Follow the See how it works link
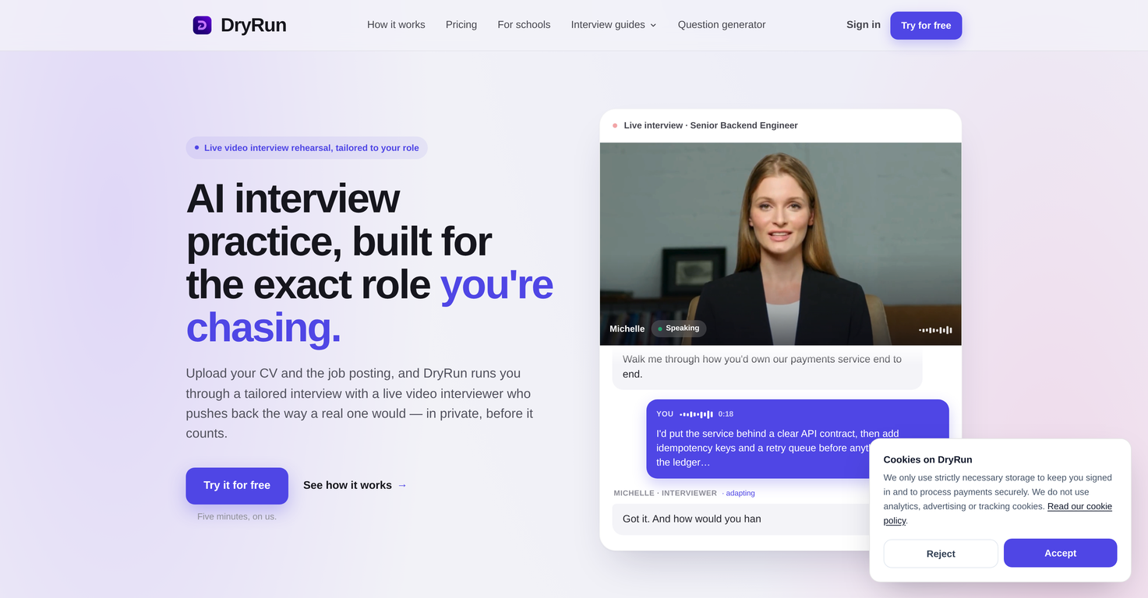The image size is (1148, 598). (x=355, y=485)
